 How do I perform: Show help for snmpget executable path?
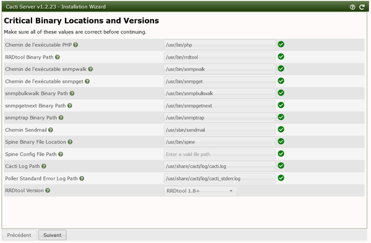87,81
